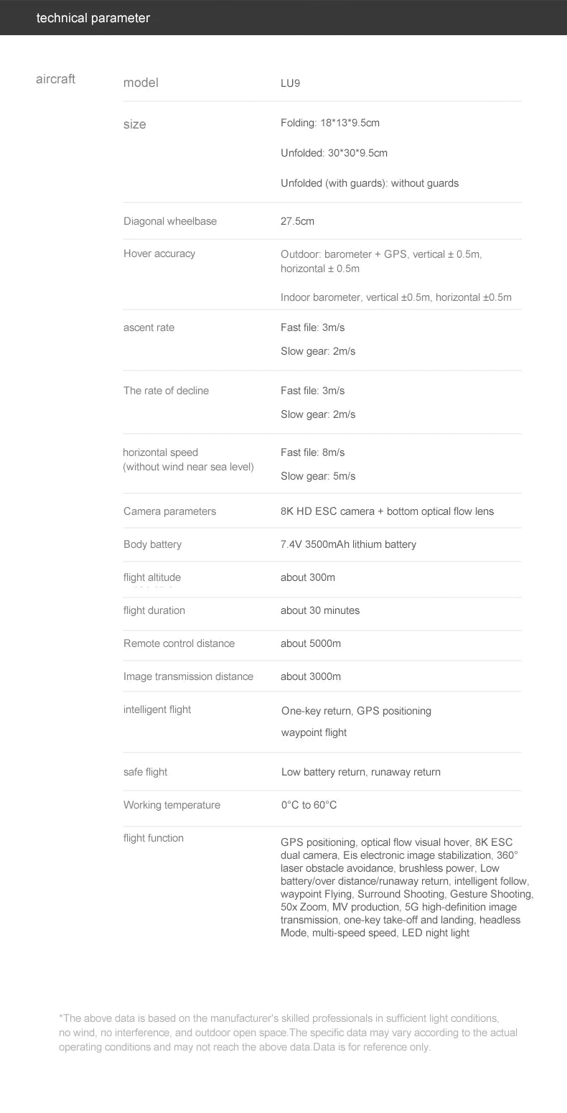Click the 'Fast file: 8m/s' horizontal speed

(312, 452)
